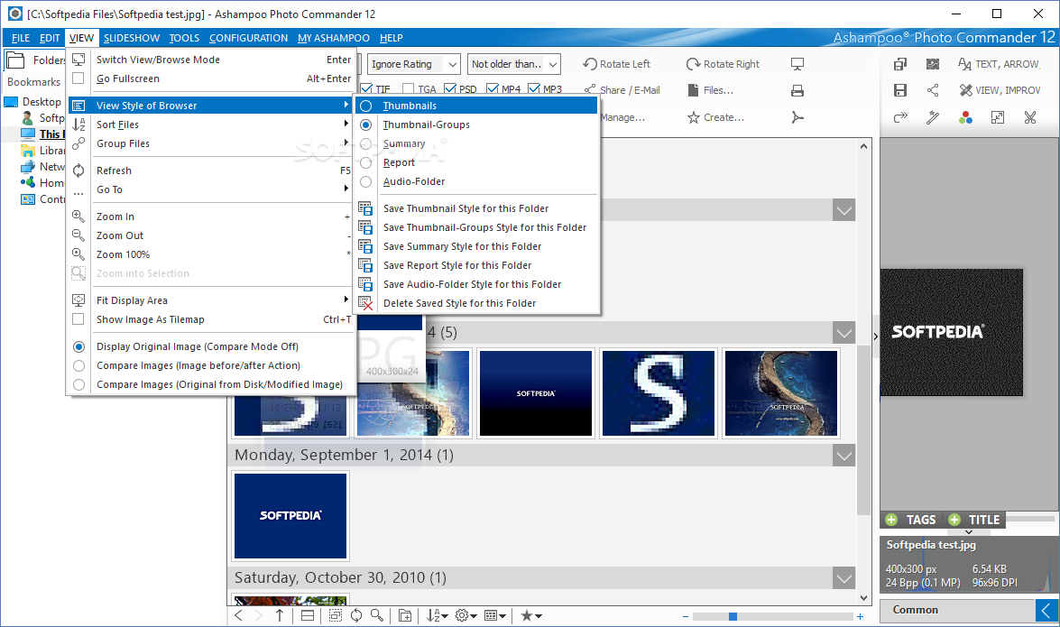
Task: Click the image effects icon beside Save All
Action: tap(932, 63)
